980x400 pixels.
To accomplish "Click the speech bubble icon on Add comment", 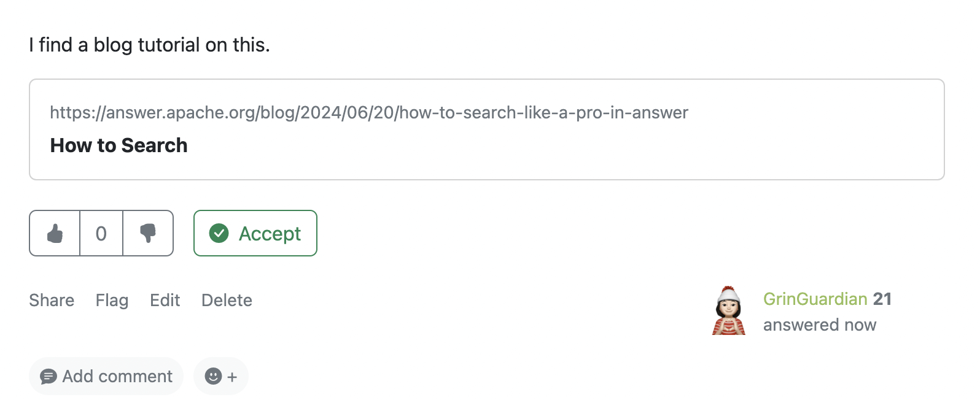I will [50, 376].
